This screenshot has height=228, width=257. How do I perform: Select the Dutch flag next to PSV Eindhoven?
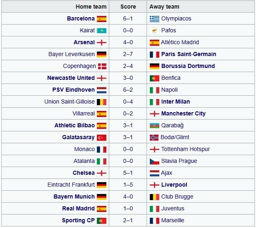point(101,90)
